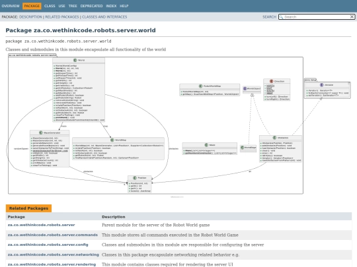Open the server.config package link
Viewport: 357px width, 267px height.
[x=48, y=245]
